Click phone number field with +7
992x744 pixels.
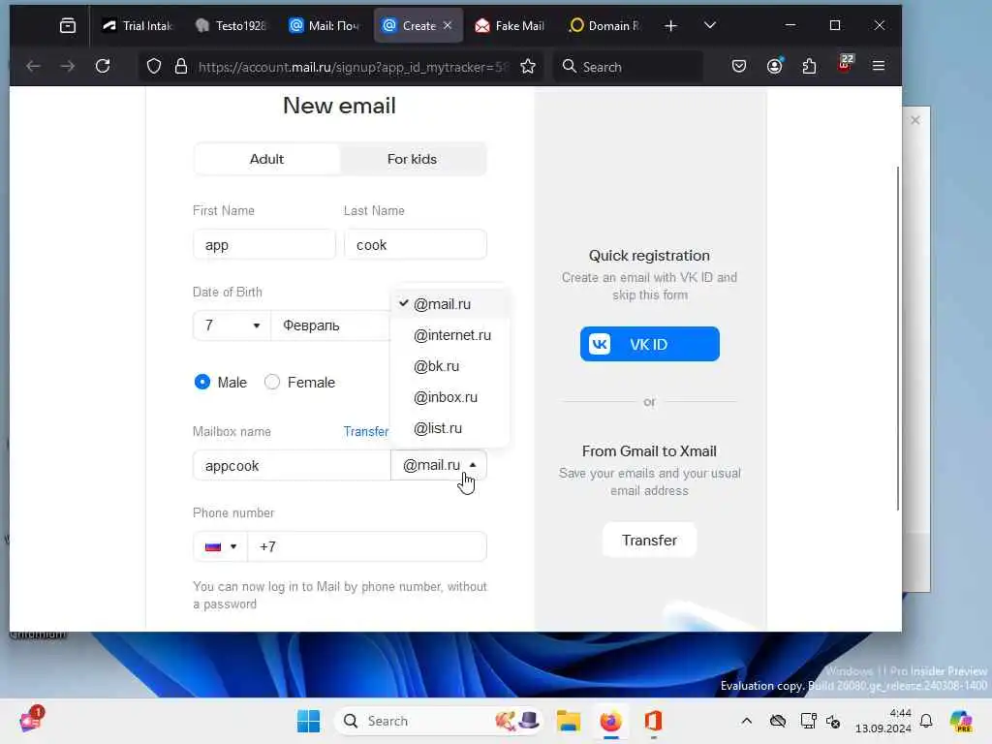pyautogui.click(x=367, y=546)
